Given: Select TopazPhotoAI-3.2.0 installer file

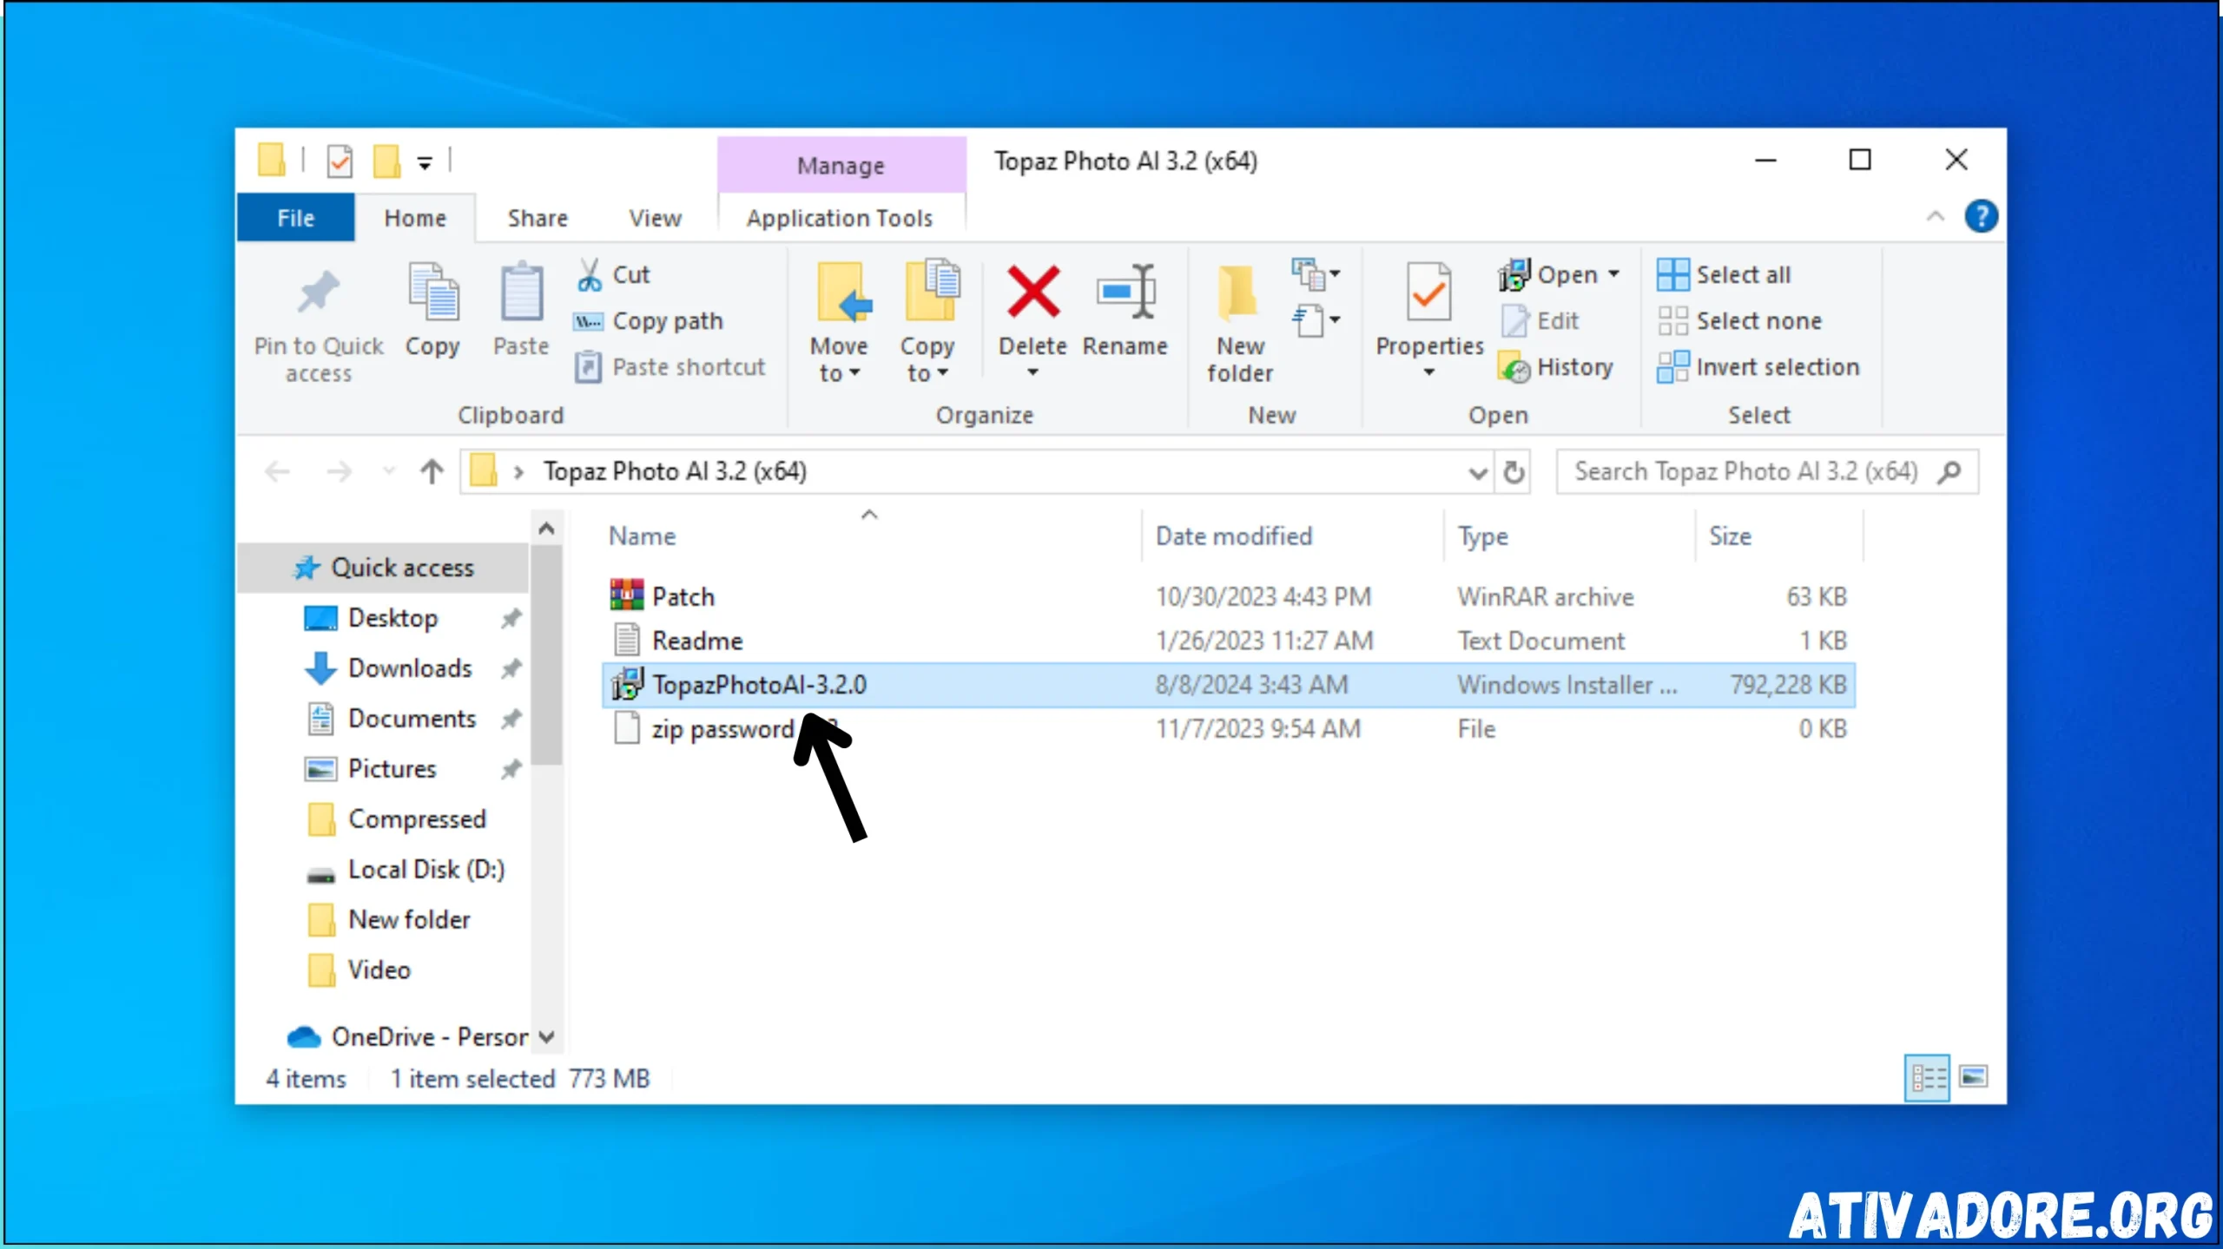Looking at the screenshot, I should click(1228, 685).
